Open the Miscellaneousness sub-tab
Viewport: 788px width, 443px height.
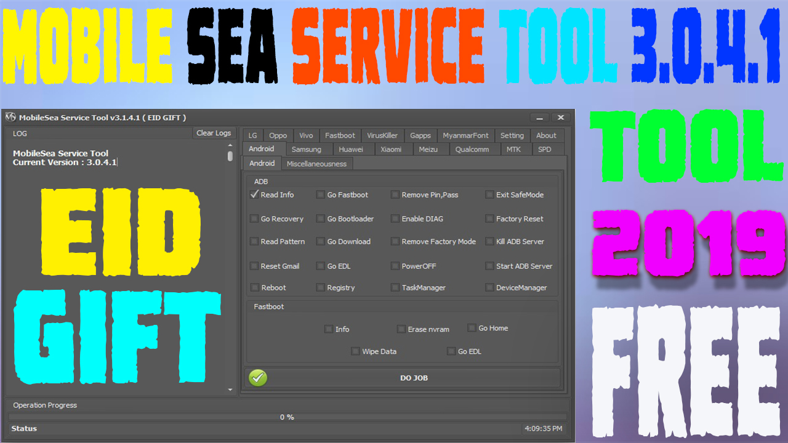(316, 164)
